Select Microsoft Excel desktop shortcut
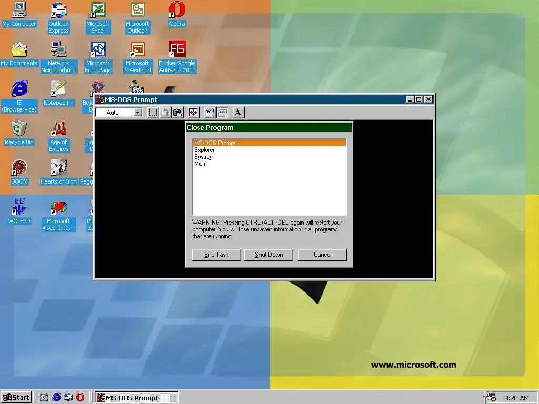Viewport: 539px width, 404px height. (97, 18)
